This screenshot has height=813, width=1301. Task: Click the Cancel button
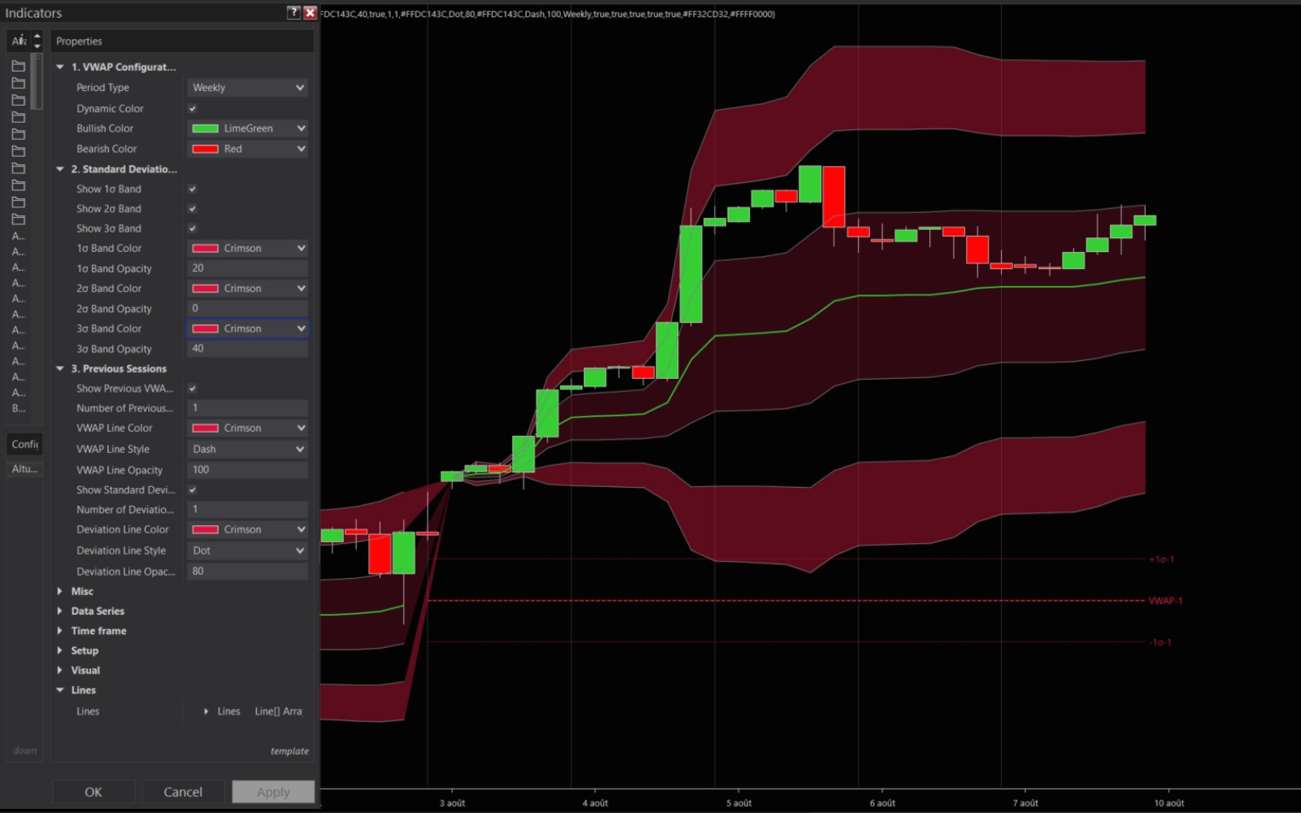point(183,792)
